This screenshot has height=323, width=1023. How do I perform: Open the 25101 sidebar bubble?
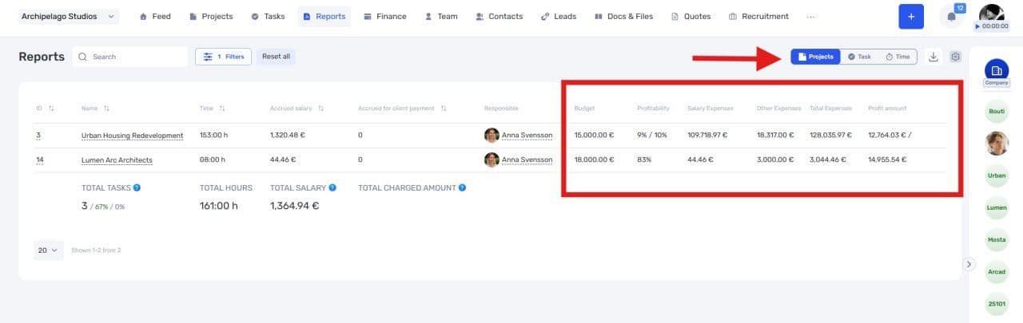[x=997, y=304]
